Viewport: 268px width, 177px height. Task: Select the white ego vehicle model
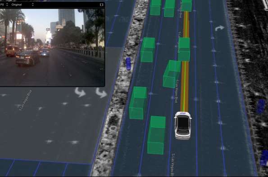tap(183, 125)
